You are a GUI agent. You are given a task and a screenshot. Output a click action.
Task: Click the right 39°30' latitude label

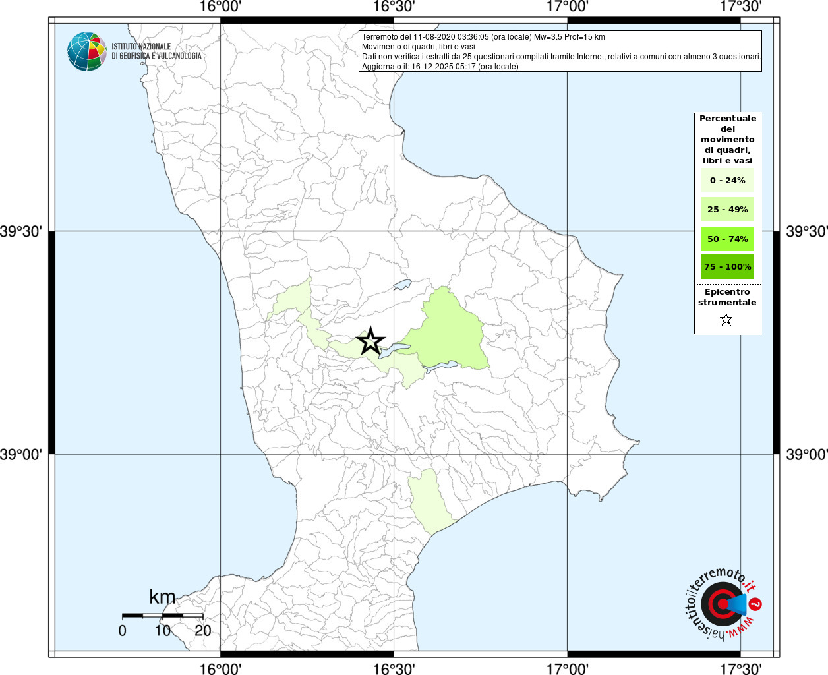tap(807, 231)
